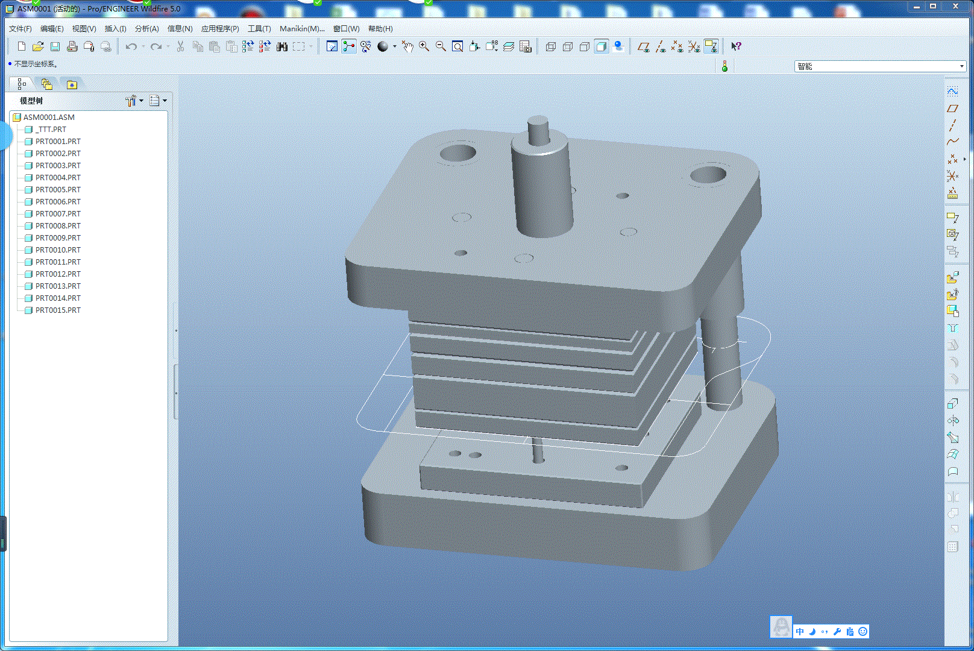
Task: Switch display to Hidden Line mode
Action: pos(567,46)
